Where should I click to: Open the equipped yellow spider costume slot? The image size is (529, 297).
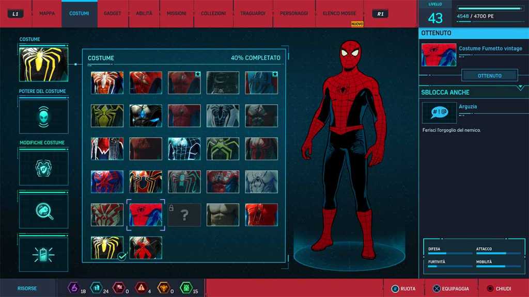[x=43, y=64]
